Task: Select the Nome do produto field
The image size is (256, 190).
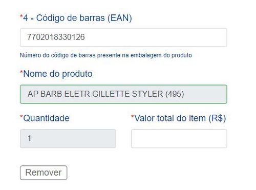Action: pyautogui.click(x=123, y=94)
